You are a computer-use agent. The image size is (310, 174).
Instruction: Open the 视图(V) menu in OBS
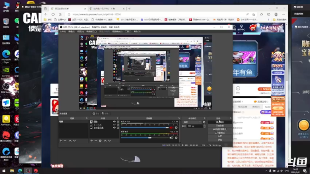(x=80, y=32)
